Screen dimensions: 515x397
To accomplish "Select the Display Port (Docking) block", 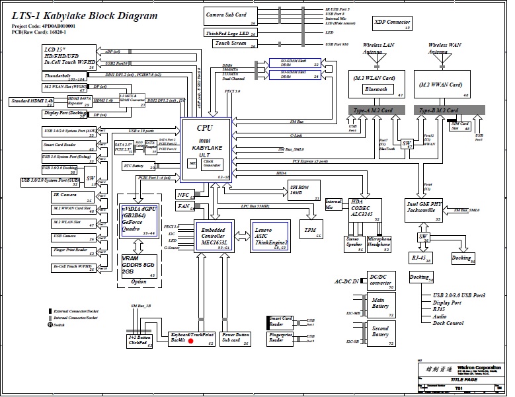I will click(x=64, y=114).
